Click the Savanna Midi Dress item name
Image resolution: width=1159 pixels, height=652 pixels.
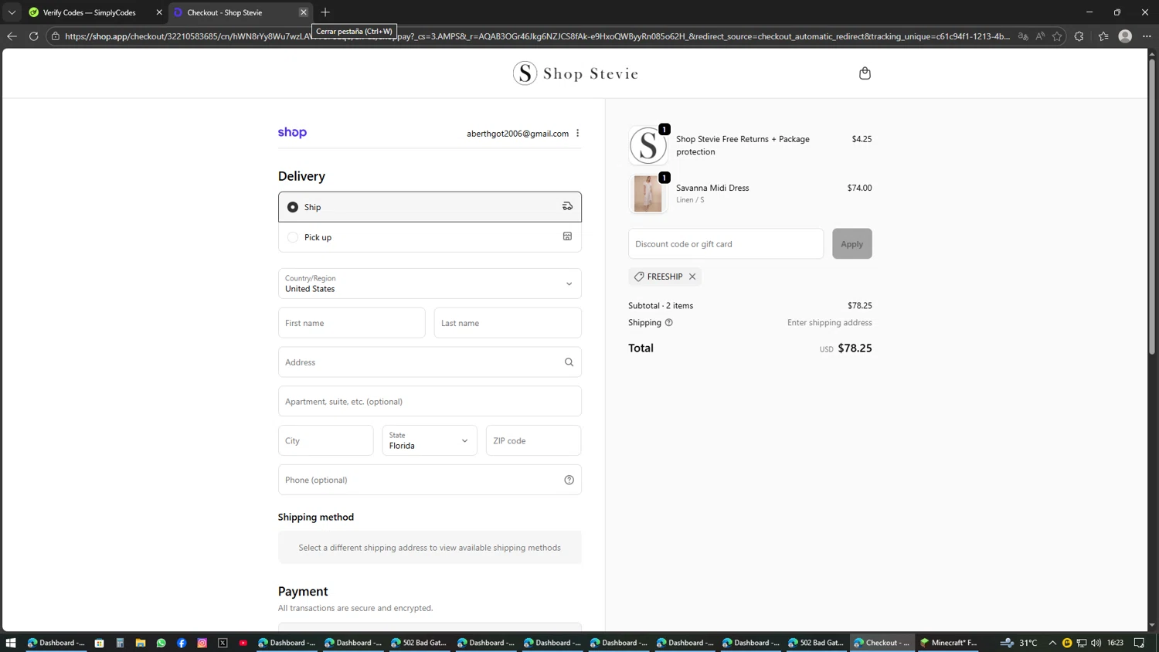[712, 188]
